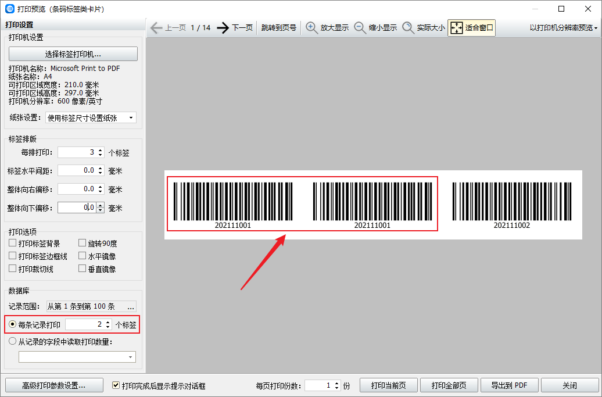The image size is (602, 397).
Task: Expand the paper settings dropdown
Action: click(90, 118)
